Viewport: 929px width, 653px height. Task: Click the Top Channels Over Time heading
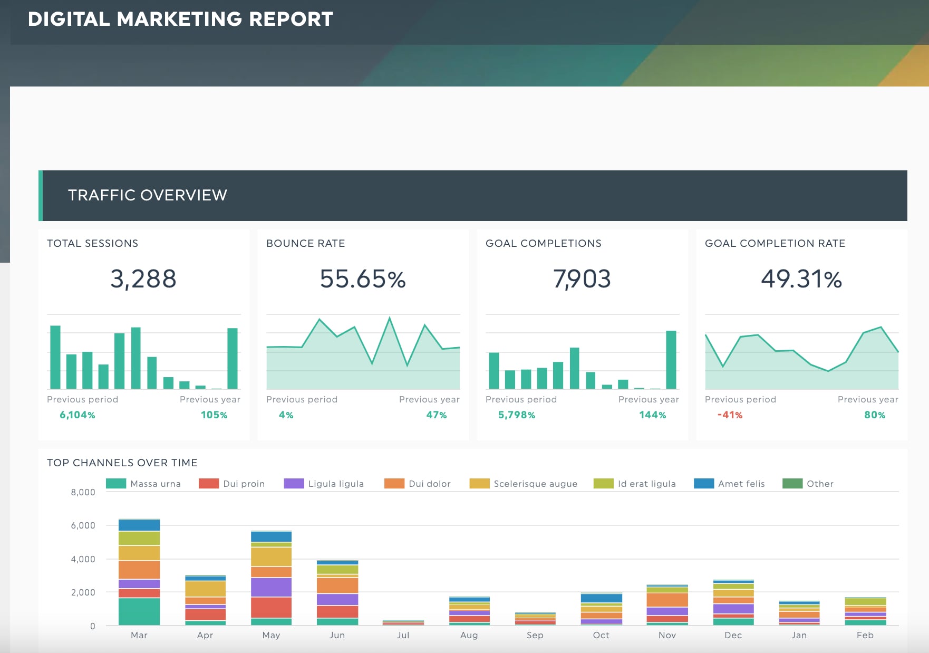tap(122, 463)
